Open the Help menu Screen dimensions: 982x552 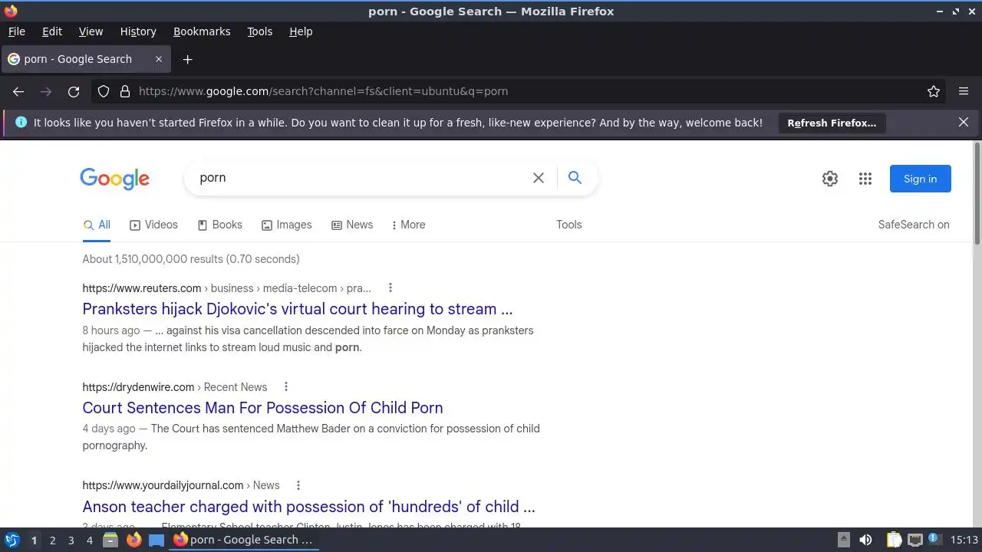pos(301,31)
